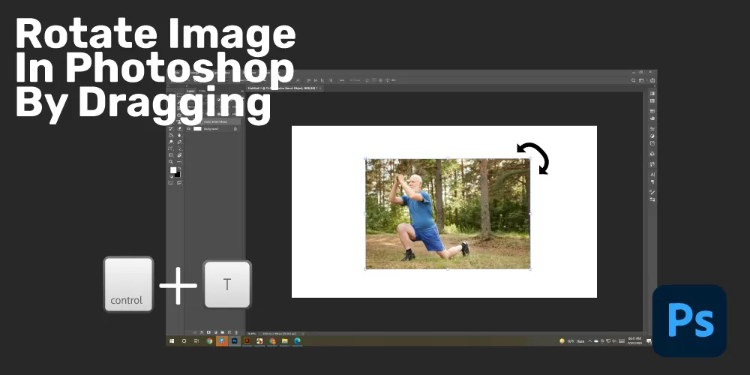The width and height of the screenshot is (750, 375).
Task: Open the Paragraph panel icon
Action: 652,181
